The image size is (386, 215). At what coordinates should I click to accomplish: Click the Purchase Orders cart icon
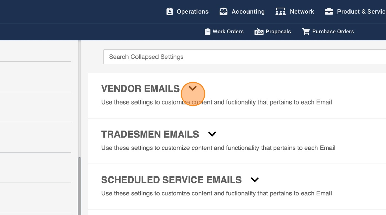pos(306,32)
